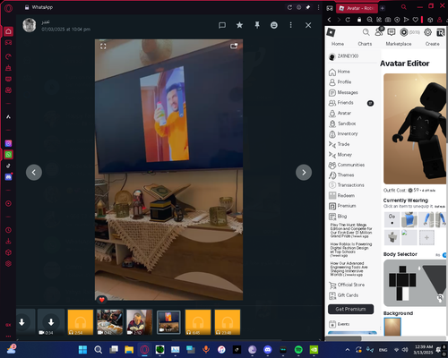Pin the WhatsApp sidebar panel
Viewport: 448px width, 358px height.
(x=308, y=7)
